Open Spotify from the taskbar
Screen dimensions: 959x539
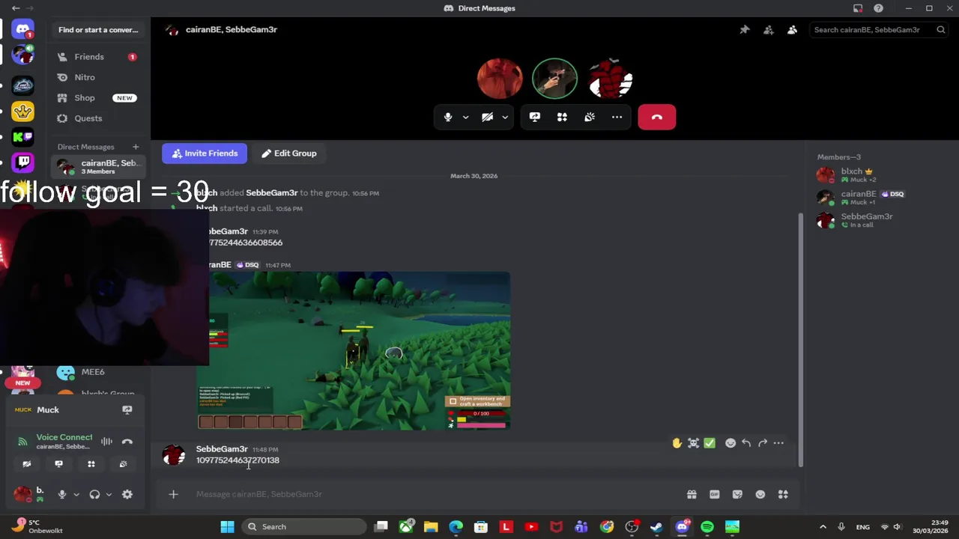[x=707, y=527]
